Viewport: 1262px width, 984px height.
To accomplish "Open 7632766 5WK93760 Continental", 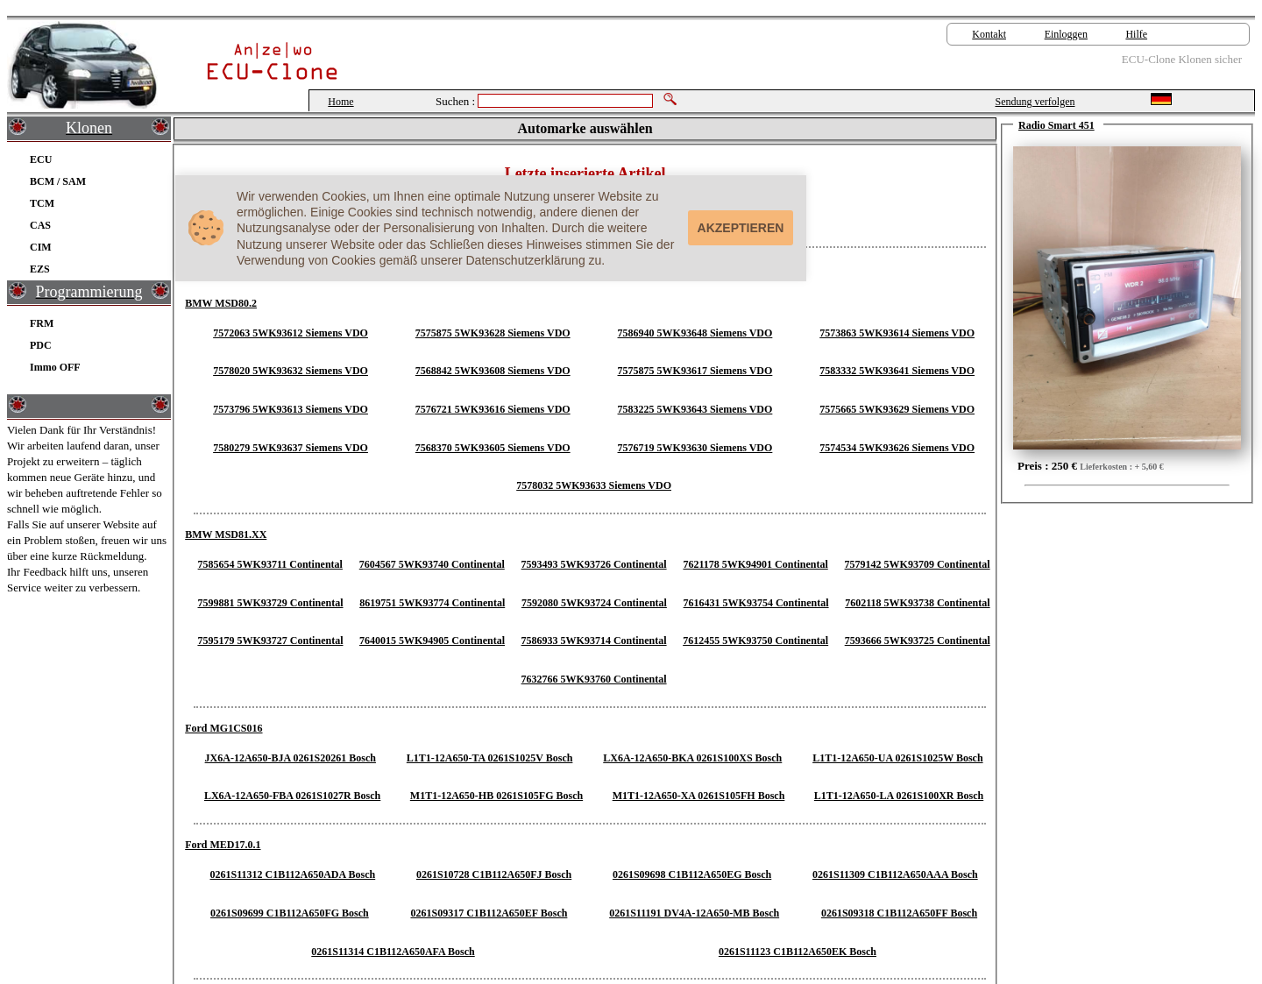I will [593, 679].
